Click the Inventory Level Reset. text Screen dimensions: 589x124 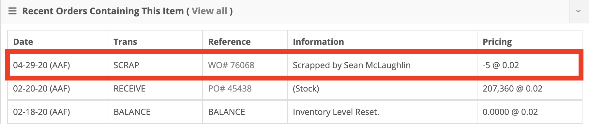[x=336, y=112]
